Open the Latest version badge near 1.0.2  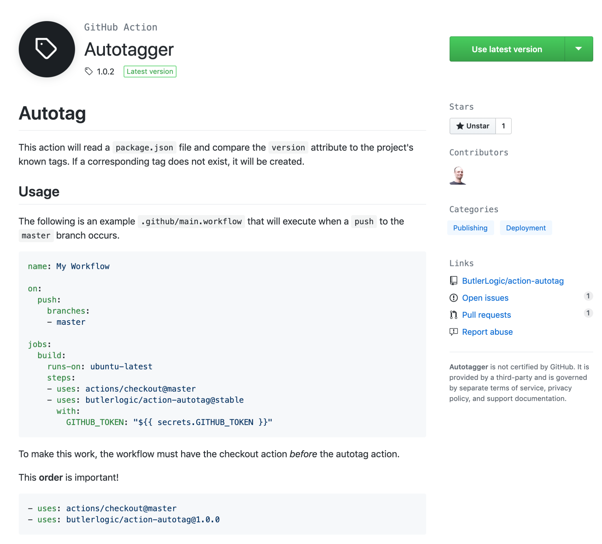coord(150,71)
